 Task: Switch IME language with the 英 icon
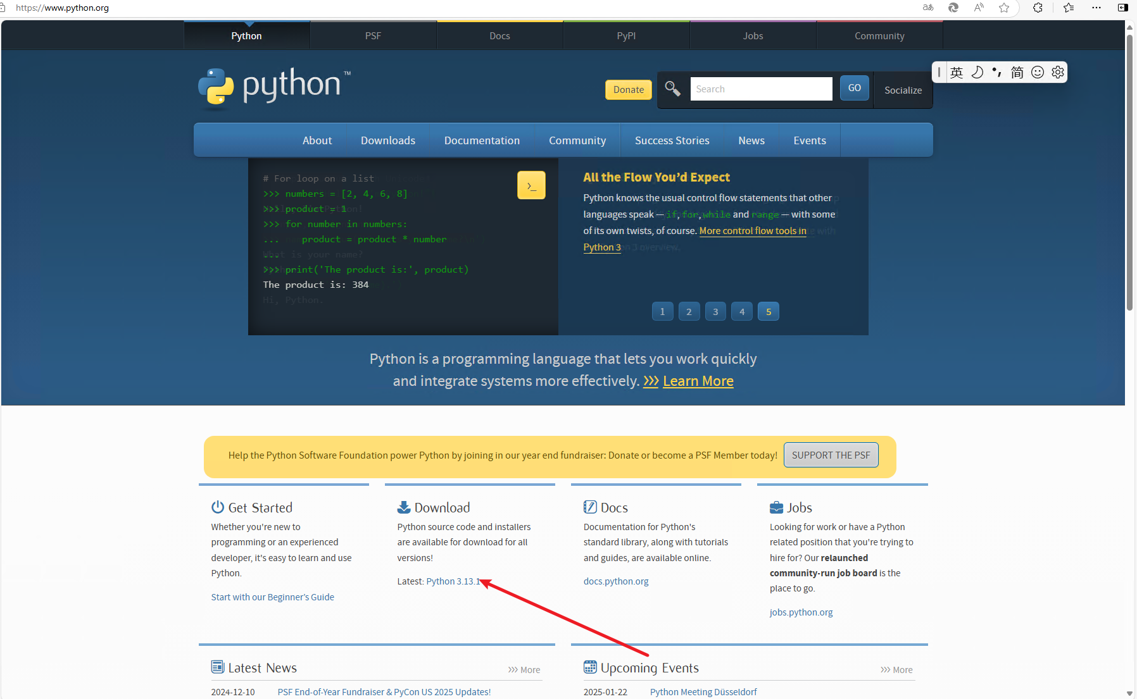957,72
